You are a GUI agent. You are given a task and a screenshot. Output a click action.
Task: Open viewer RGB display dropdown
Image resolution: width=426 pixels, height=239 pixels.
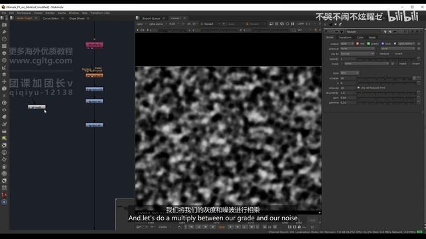pos(174,24)
